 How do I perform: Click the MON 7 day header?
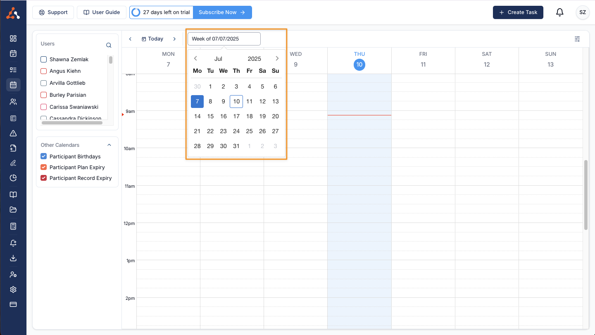click(168, 60)
